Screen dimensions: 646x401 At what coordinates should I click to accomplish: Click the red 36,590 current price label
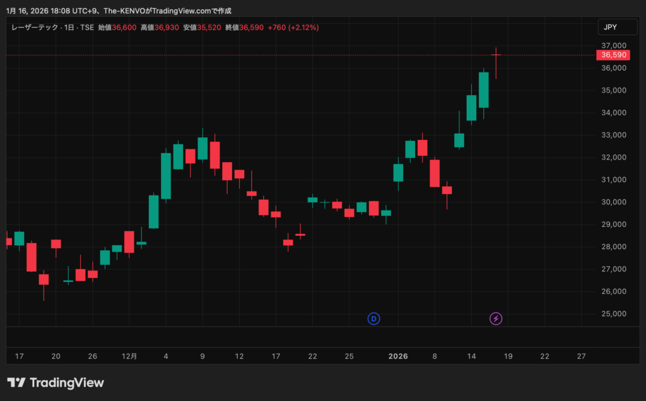(613, 55)
